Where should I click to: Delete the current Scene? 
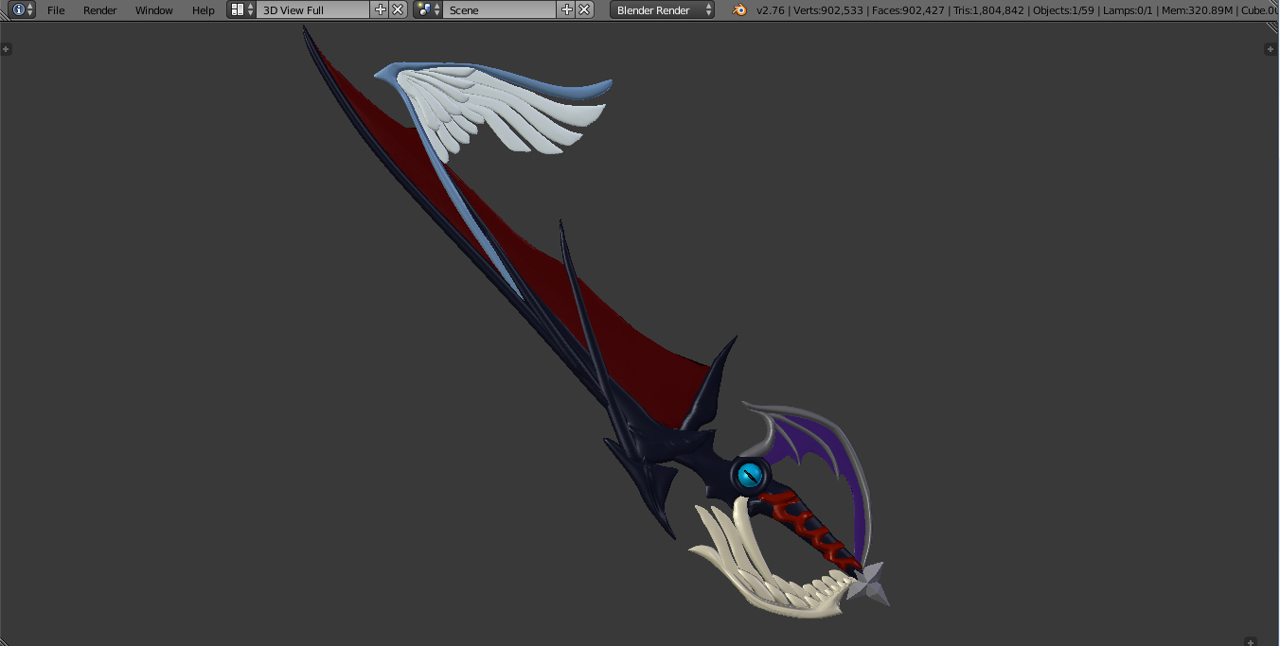(x=584, y=9)
